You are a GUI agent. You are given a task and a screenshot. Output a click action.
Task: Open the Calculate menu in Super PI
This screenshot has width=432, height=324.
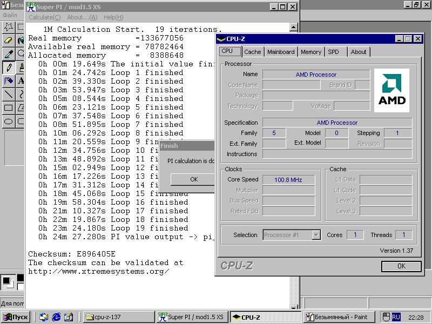(45, 17)
